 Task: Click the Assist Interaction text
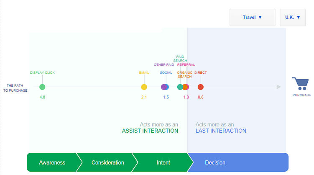150,131
